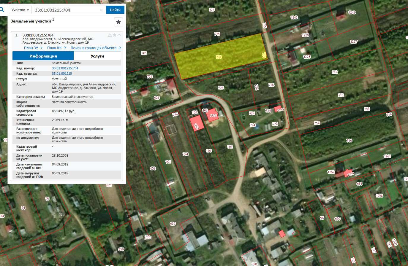
Task: Click parcel label 726 on the map
Action: click(271, 85)
